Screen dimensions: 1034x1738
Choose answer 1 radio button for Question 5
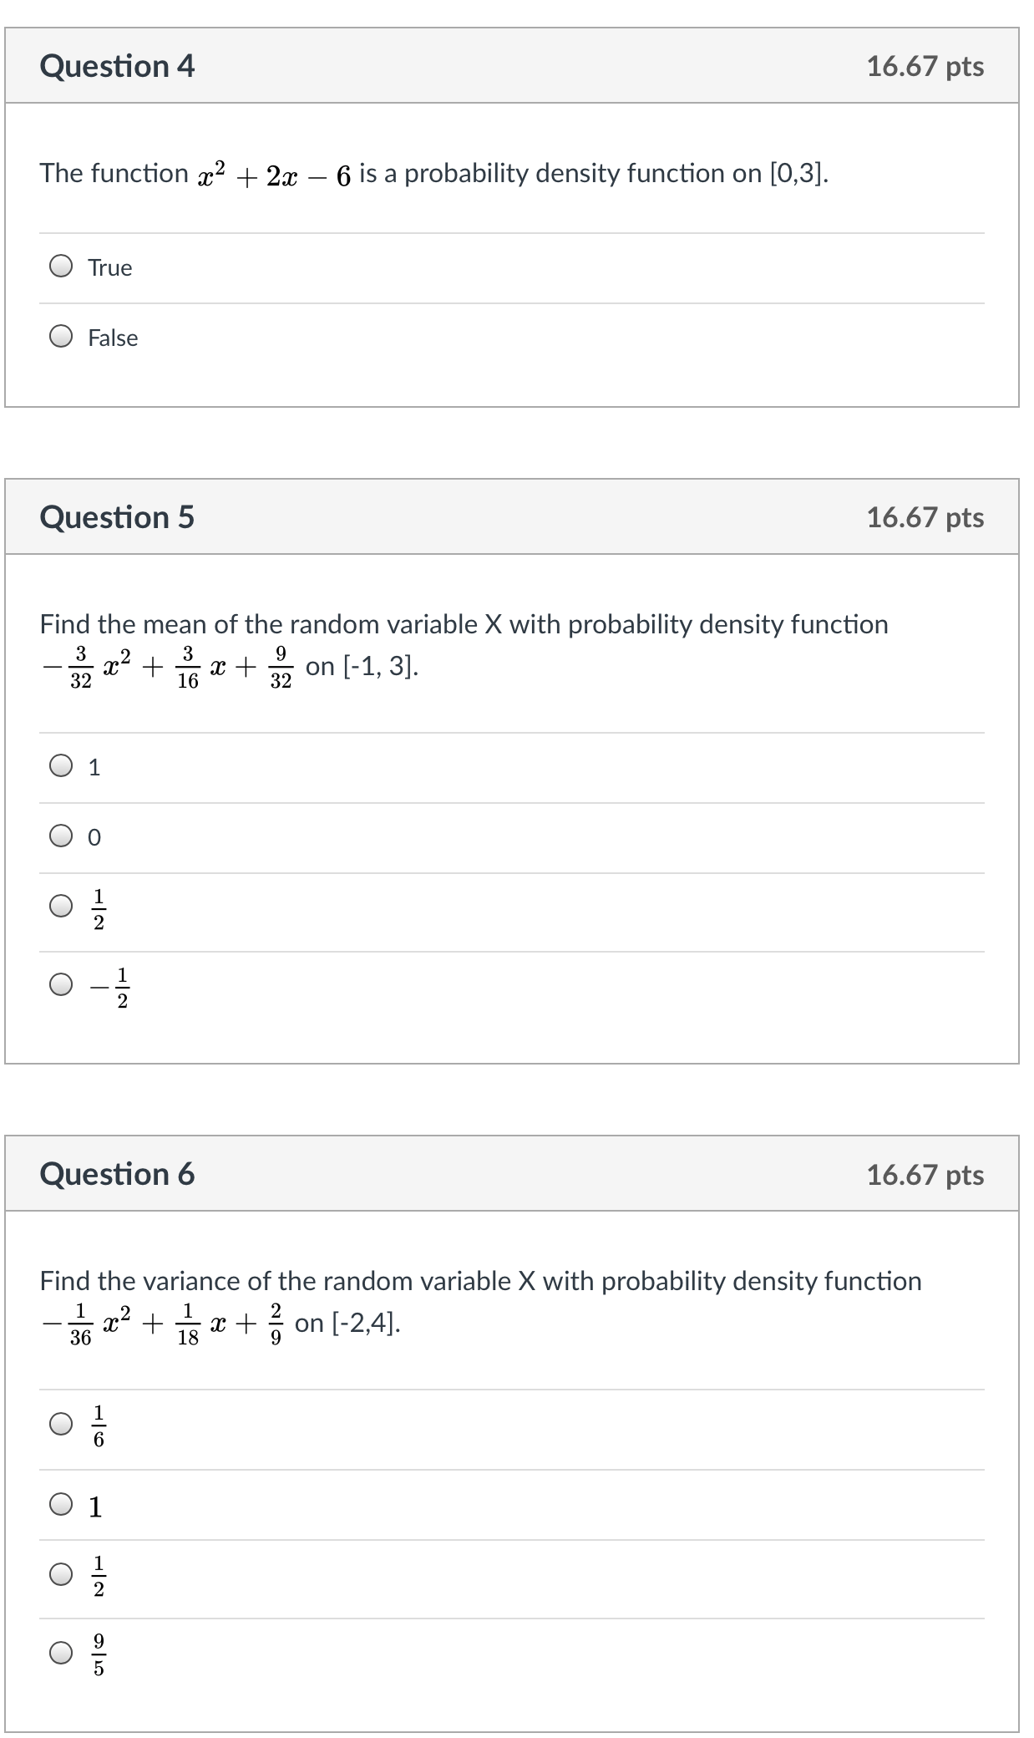pyautogui.click(x=61, y=766)
